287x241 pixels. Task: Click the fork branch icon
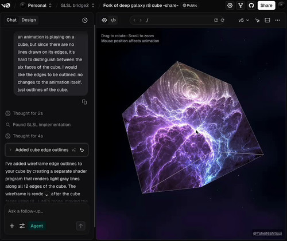(x=241, y=6)
